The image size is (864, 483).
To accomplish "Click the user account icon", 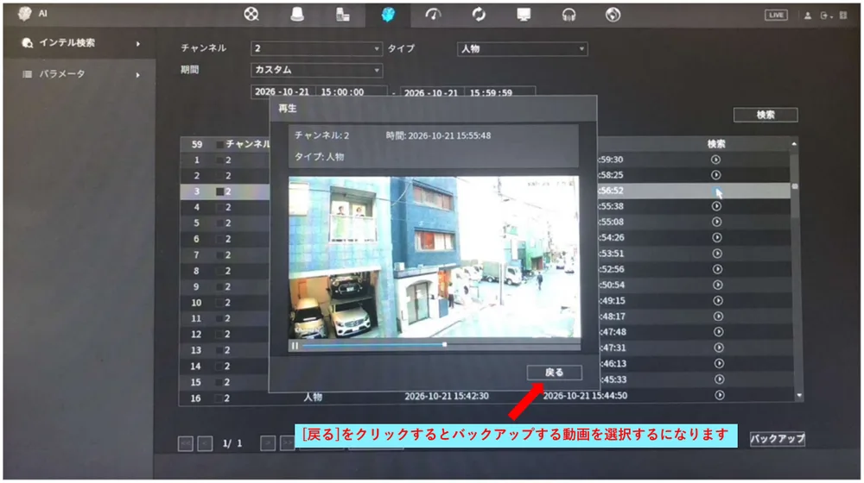I will click(x=808, y=16).
